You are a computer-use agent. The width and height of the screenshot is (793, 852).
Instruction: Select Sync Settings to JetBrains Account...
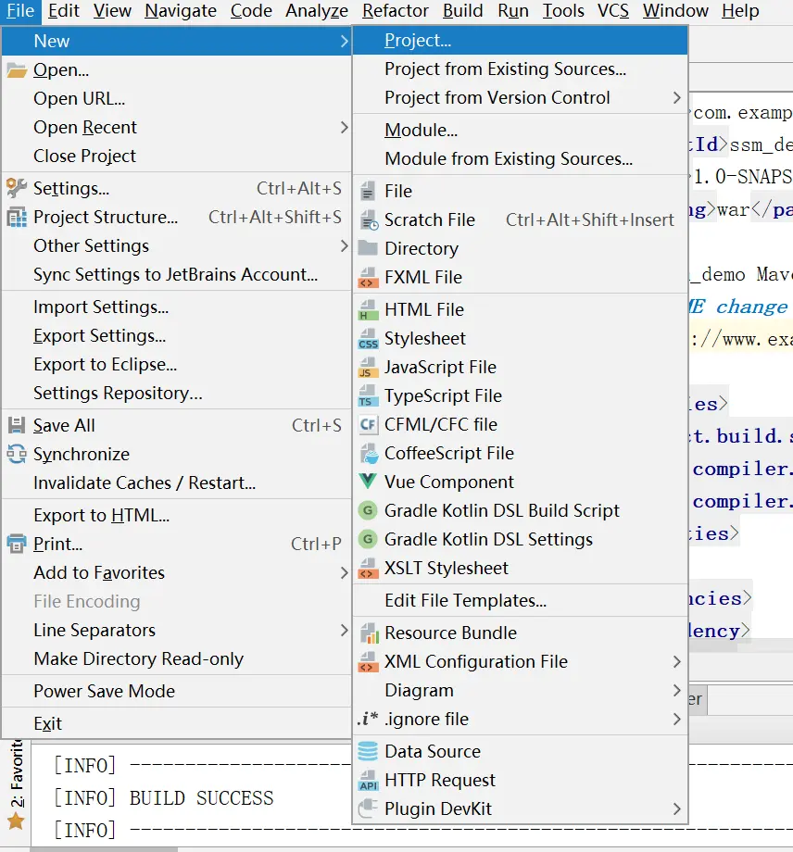tap(177, 274)
